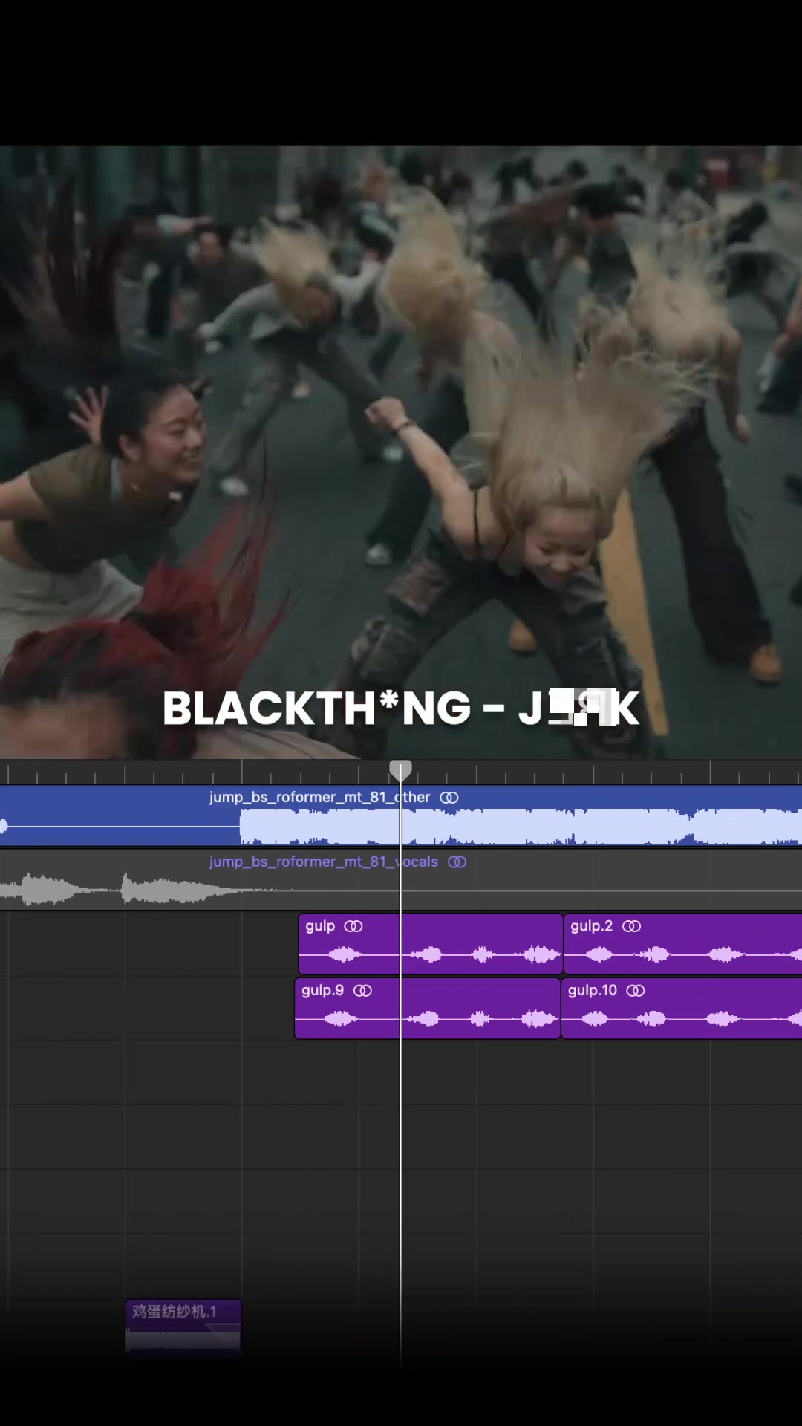Click the loop icon on jump_bs_roformer_mt_81_vocals region

pos(457,862)
